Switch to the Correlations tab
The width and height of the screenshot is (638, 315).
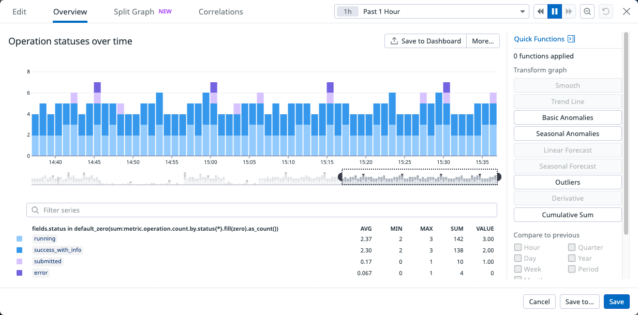tap(220, 11)
